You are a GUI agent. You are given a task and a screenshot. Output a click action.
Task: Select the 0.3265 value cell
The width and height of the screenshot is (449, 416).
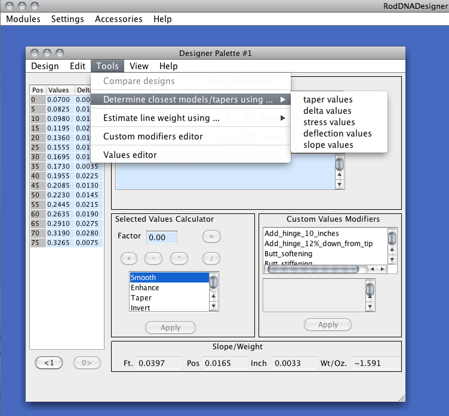pos(60,243)
